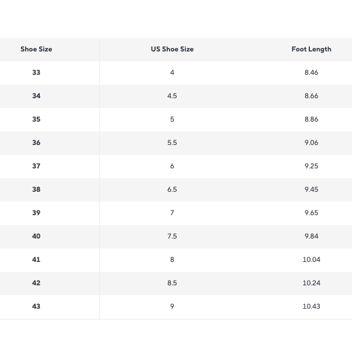Click foot length 8.46 value
352x352 pixels.
click(311, 73)
